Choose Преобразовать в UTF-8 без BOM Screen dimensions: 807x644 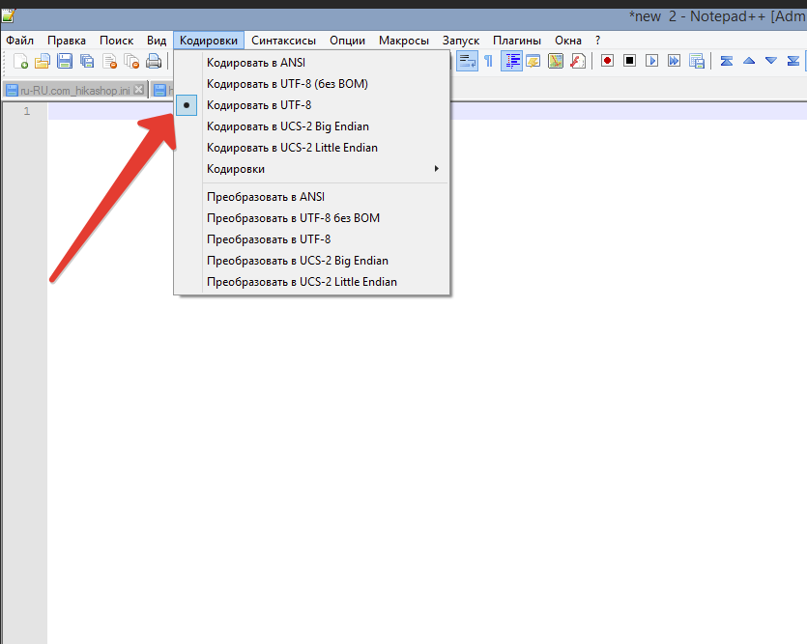[312, 218]
